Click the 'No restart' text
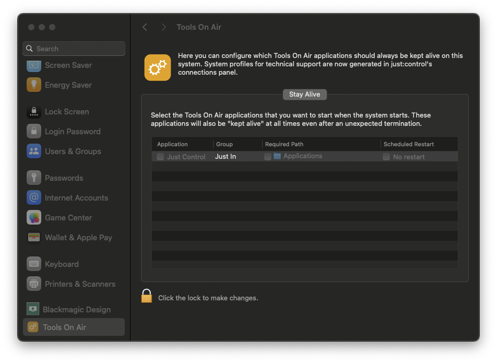 point(409,157)
